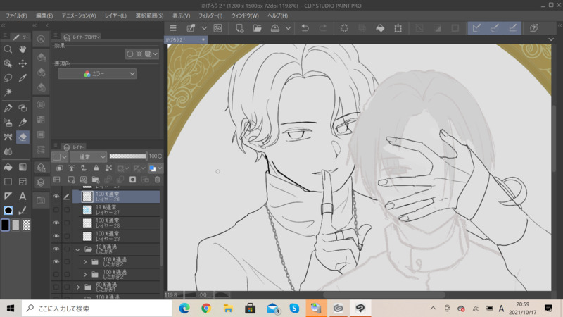The height and width of the screenshot is (317, 563).
Task: Select the Hand move tool
Action: click(x=23, y=49)
